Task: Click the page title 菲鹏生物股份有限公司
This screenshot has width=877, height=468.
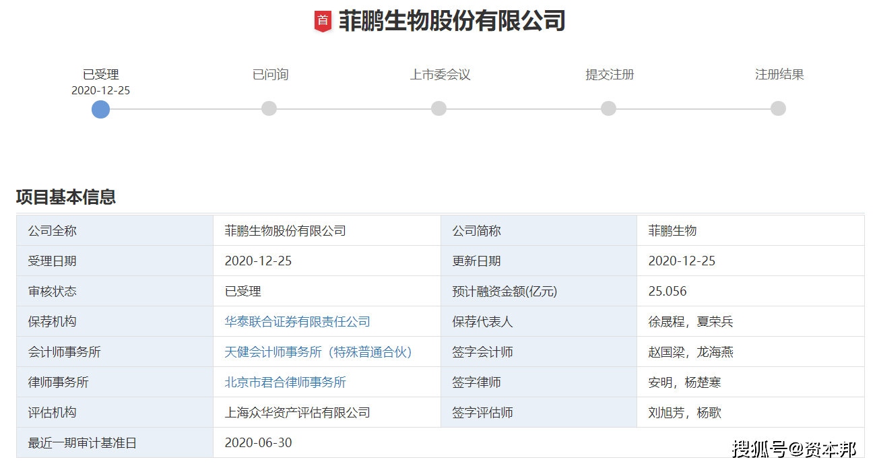Action: point(451,21)
